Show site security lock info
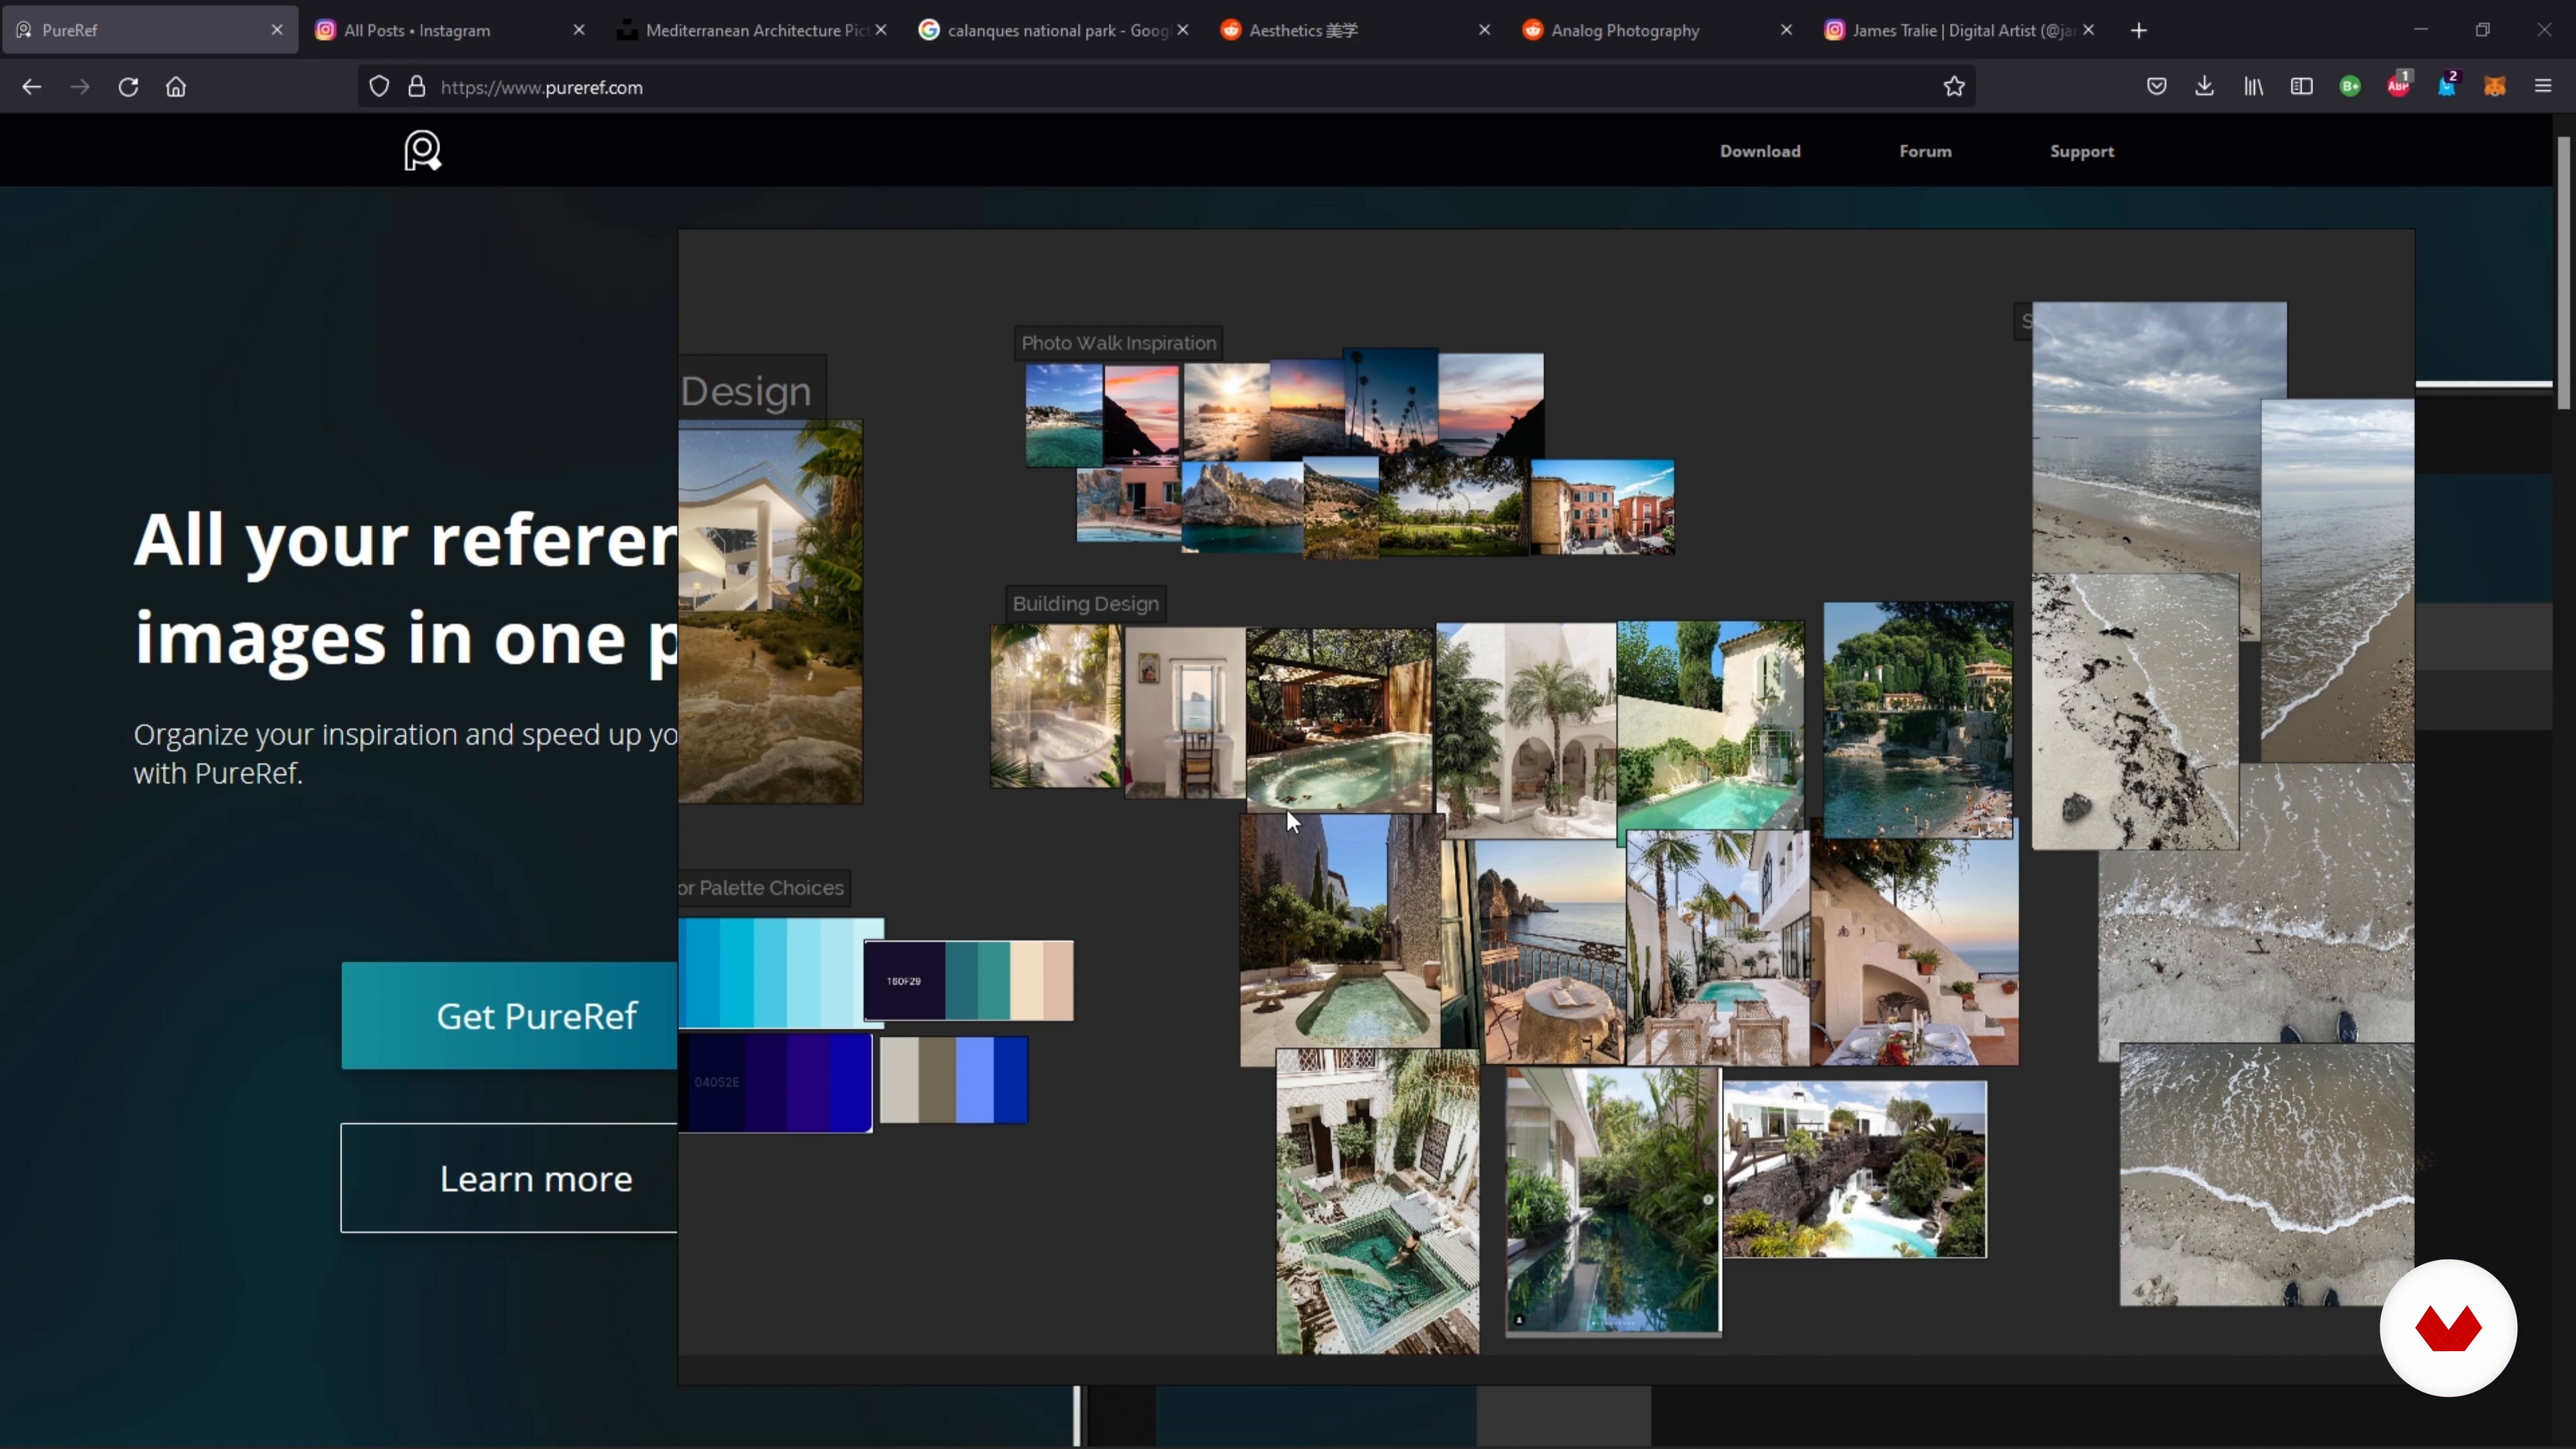The image size is (2576, 1449). 417,87
